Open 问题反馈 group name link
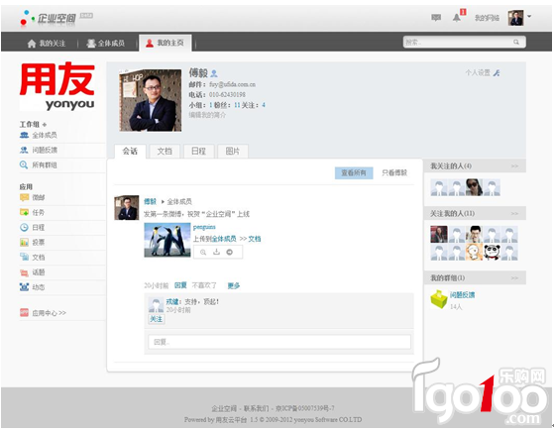Image resolution: width=554 pixels, height=431 pixels. pyautogui.click(x=462, y=294)
